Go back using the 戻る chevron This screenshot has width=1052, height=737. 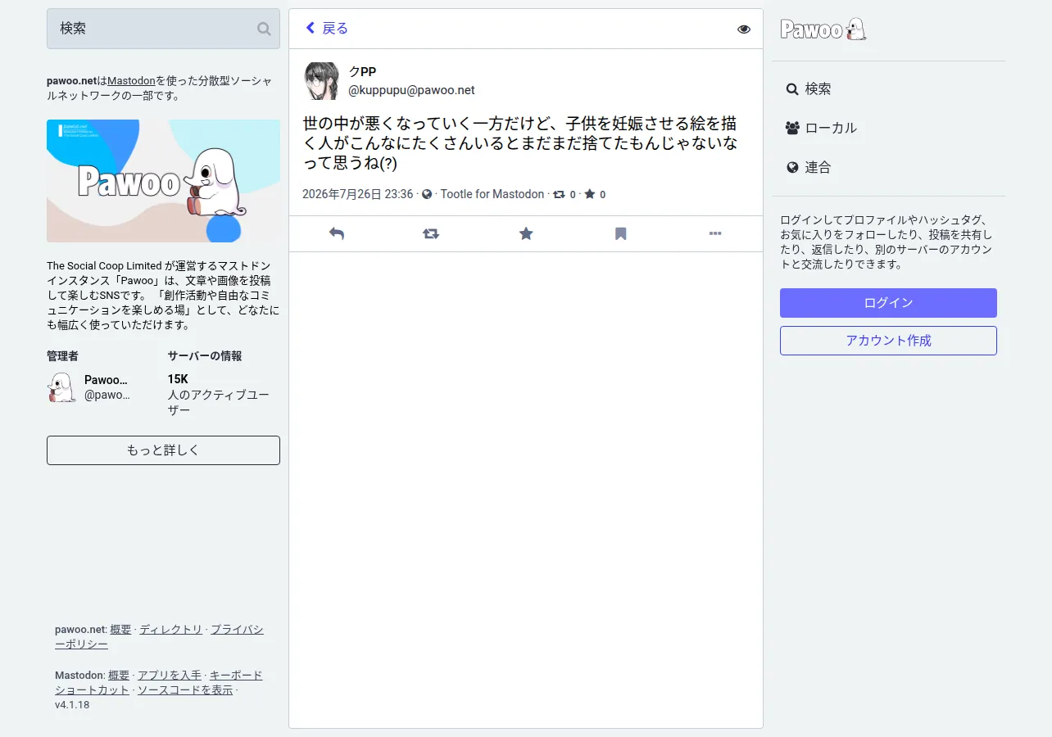click(x=327, y=29)
